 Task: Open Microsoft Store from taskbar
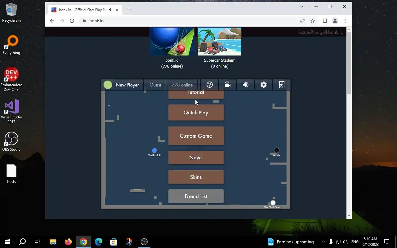point(114,242)
